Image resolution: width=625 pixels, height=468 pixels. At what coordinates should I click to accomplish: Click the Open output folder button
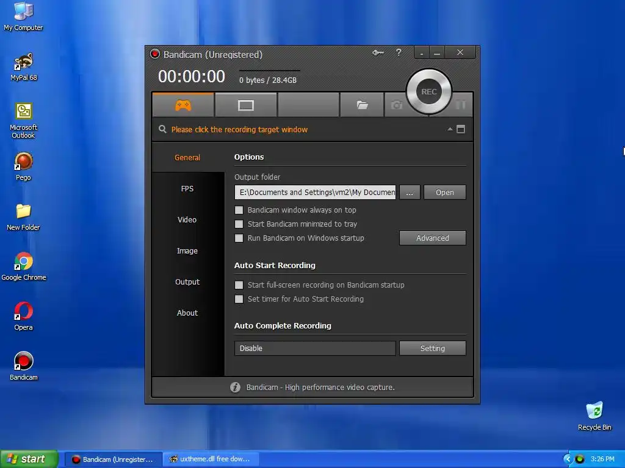pyautogui.click(x=444, y=192)
